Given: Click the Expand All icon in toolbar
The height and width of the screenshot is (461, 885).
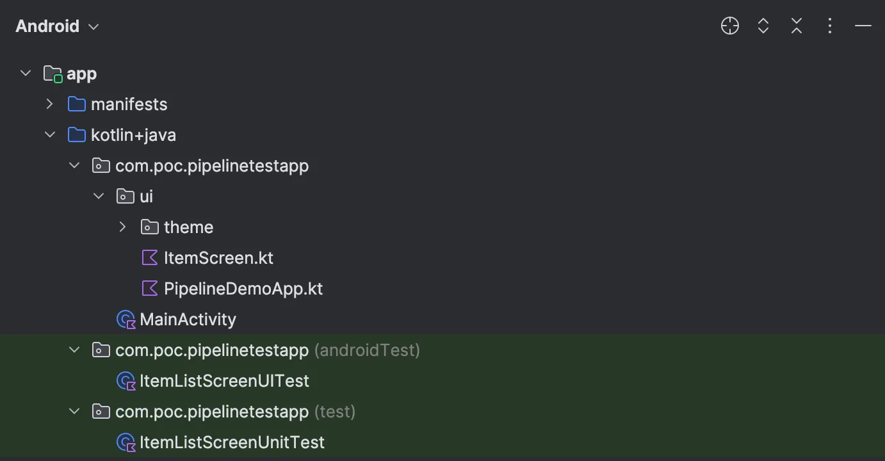Looking at the screenshot, I should [x=763, y=26].
